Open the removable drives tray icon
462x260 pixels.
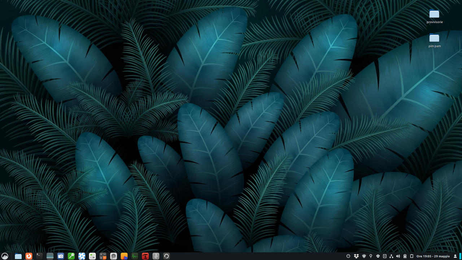coord(384,256)
